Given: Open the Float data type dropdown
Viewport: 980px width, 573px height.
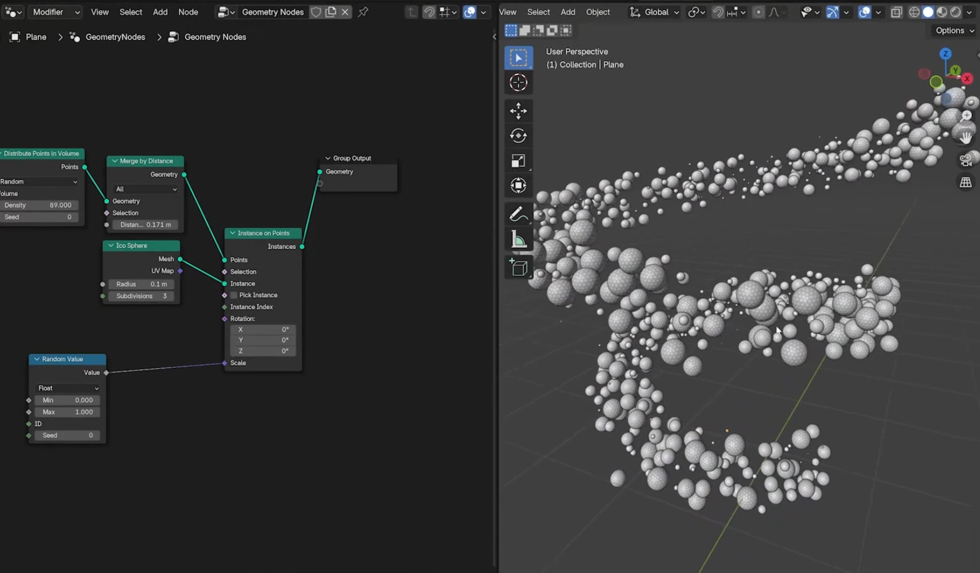Looking at the screenshot, I should point(67,388).
